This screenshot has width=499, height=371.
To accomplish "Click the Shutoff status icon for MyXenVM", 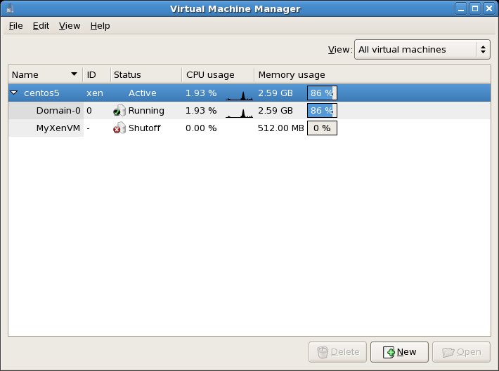I will [119, 128].
